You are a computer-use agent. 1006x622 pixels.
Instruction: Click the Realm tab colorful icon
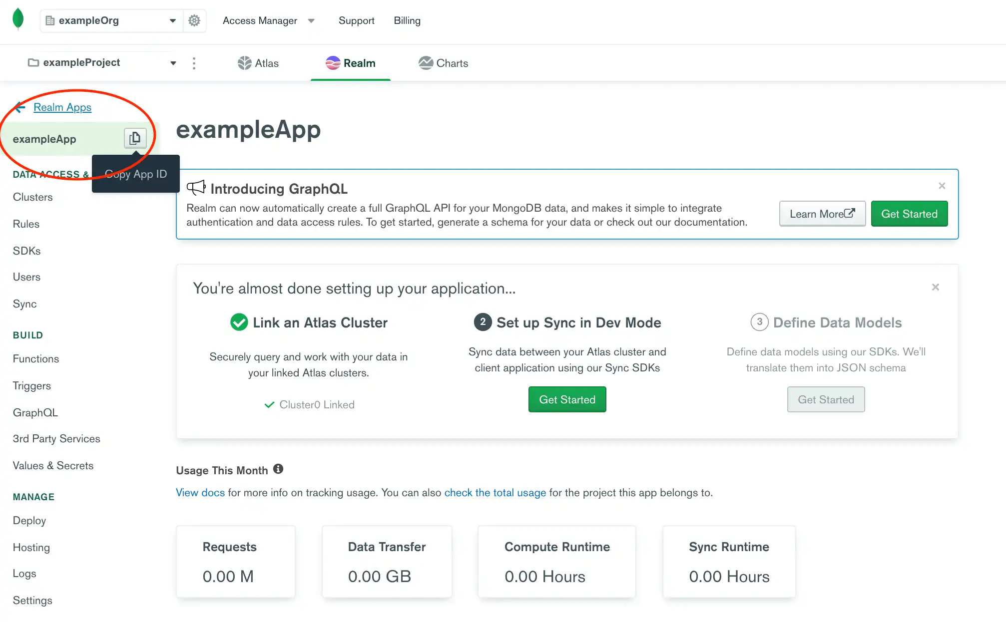point(332,63)
